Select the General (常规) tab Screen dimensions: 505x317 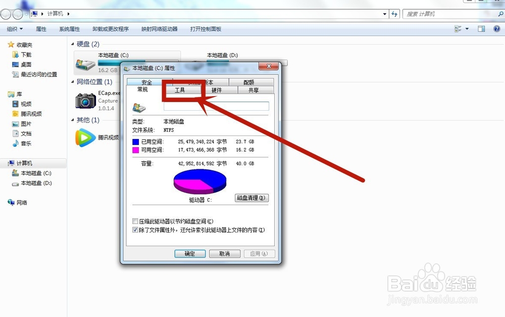click(x=142, y=89)
